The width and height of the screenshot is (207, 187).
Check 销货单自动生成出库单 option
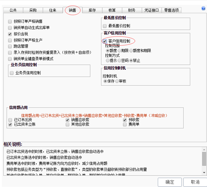(x=10, y=28)
